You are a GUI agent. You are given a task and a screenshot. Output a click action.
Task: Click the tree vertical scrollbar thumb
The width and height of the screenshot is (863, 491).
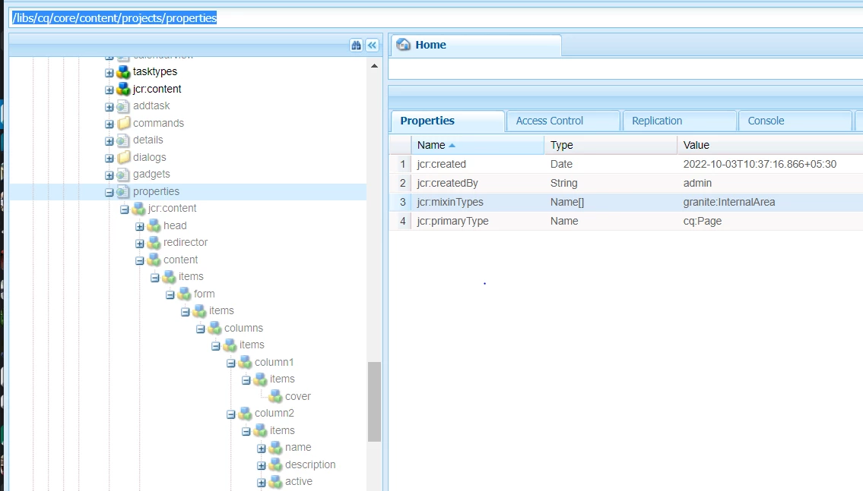tap(374, 401)
